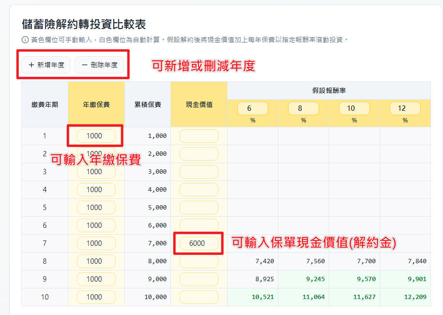Click year 8 empty cash value field
The image size is (443, 315).
pos(199,261)
